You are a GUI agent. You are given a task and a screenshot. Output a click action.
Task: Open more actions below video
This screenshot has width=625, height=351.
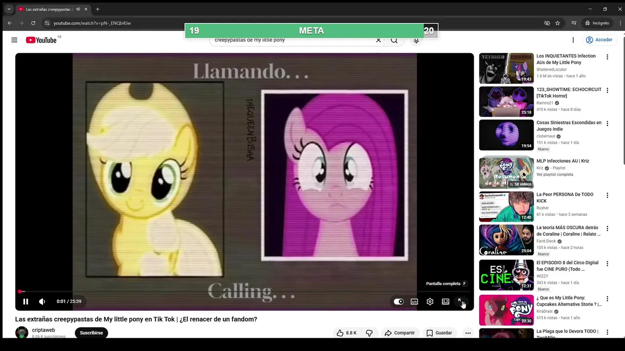468,333
